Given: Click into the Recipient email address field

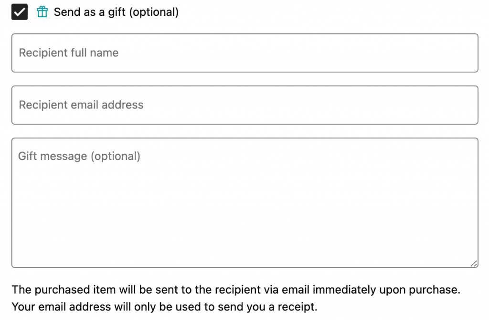Looking at the screenshot, I should pyautogui.click(x=244, y=105).
